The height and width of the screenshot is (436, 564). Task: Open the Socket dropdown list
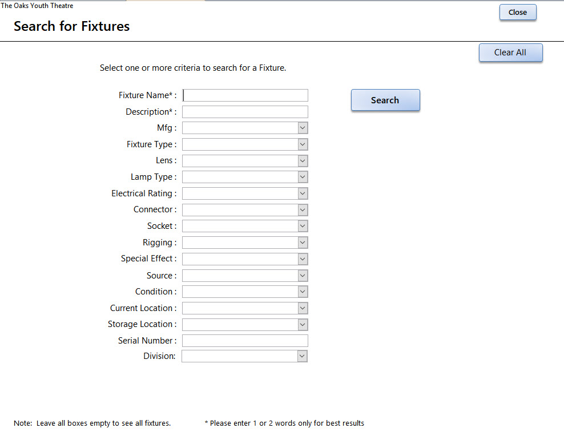[x=303, y=226]
